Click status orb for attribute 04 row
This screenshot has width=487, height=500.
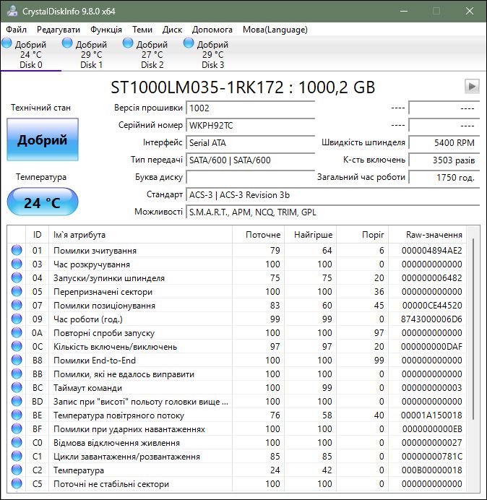[17, 277]
